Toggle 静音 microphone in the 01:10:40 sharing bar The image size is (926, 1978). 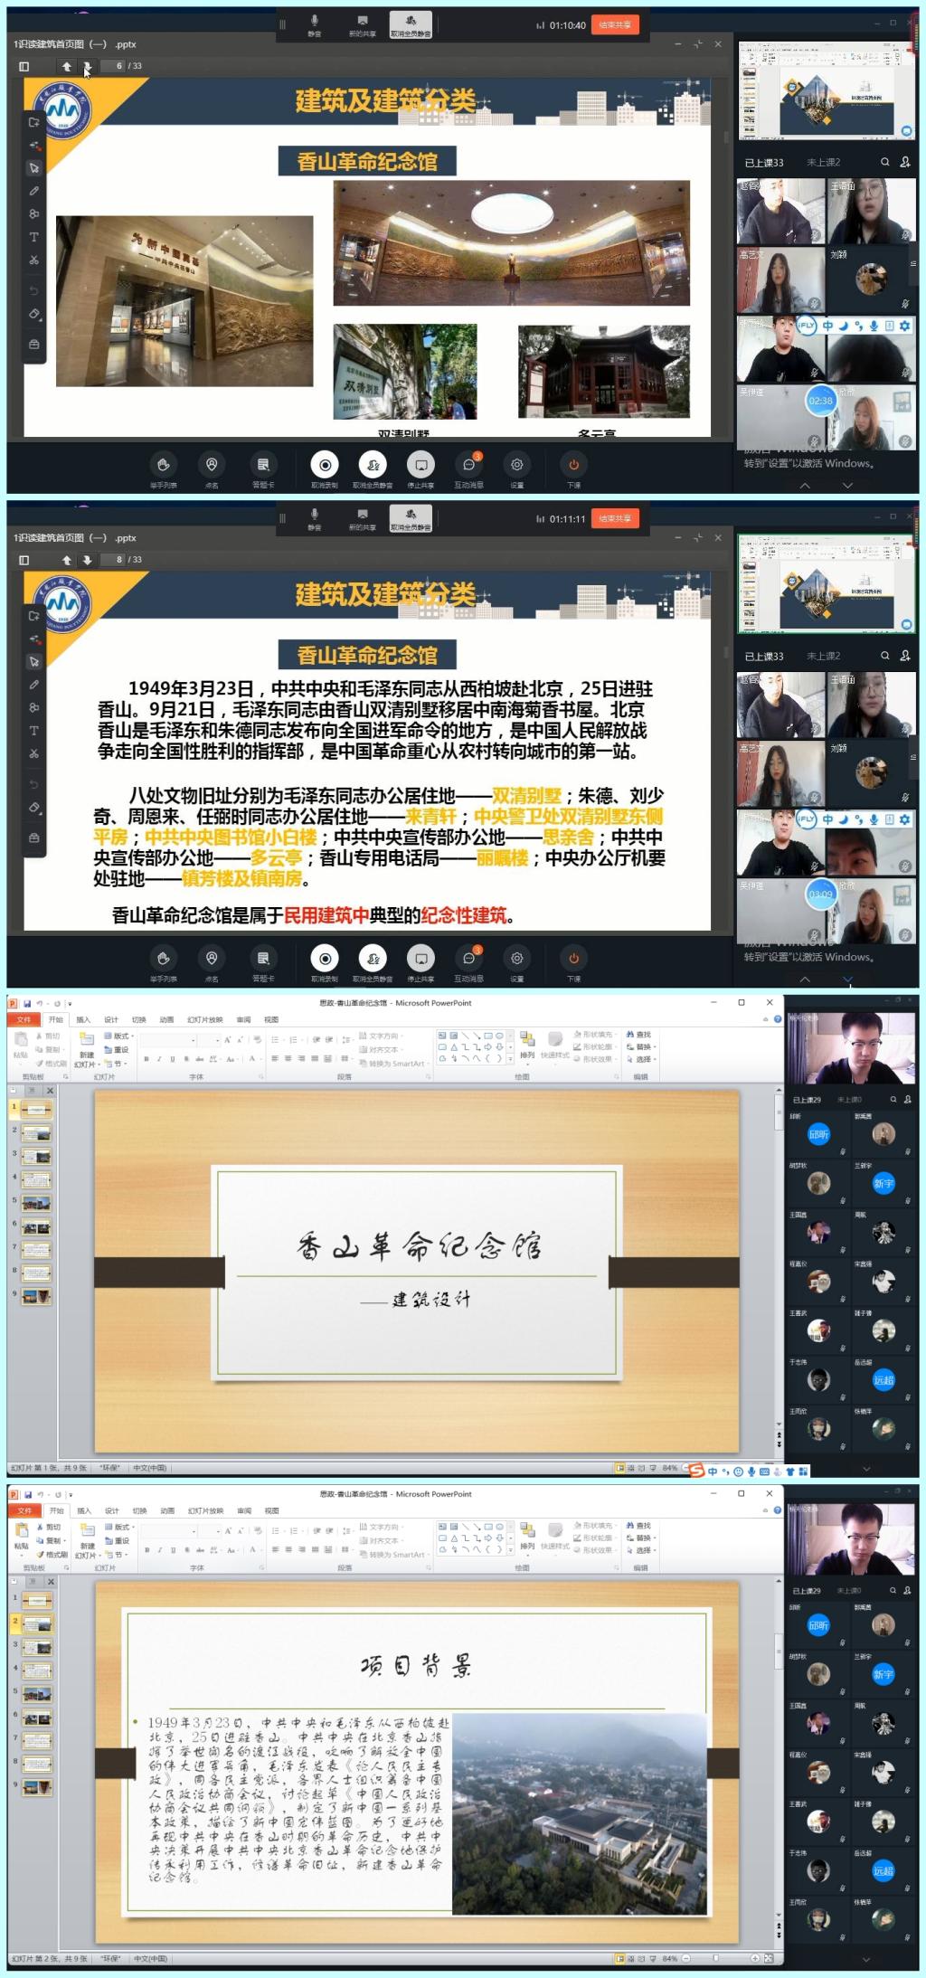(x=315, y=24)
